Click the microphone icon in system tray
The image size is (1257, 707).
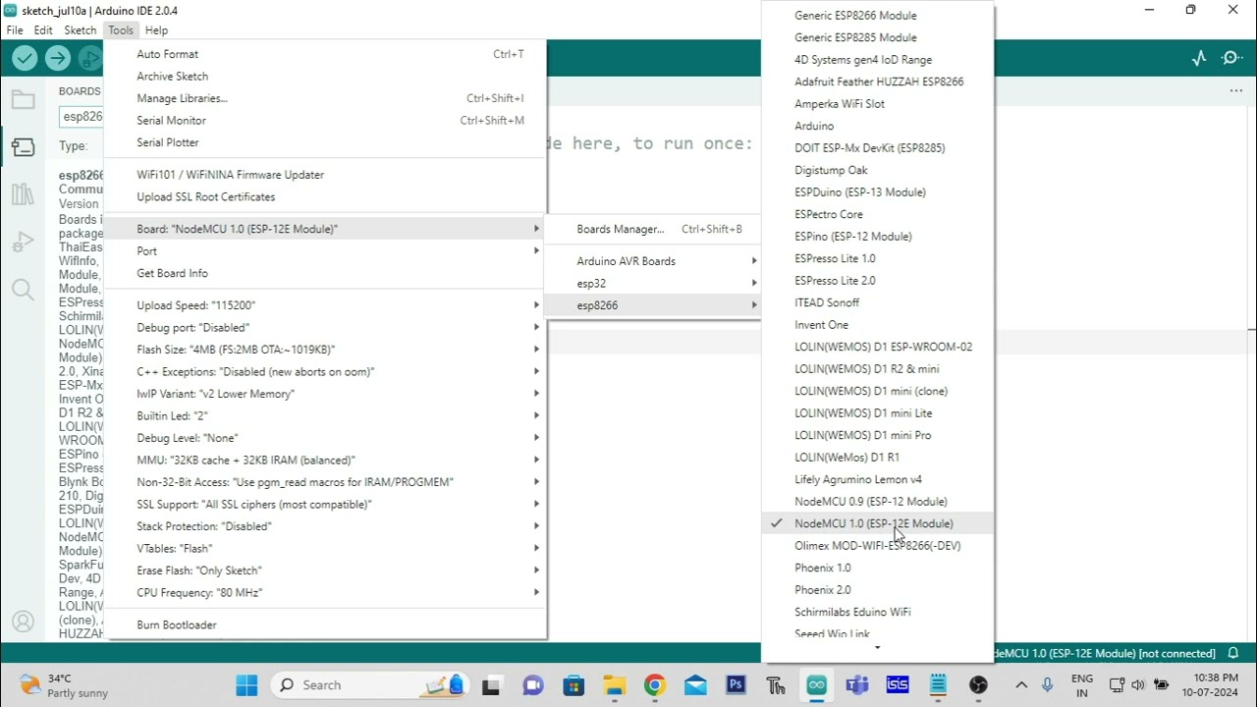[x=1048, y=684]
